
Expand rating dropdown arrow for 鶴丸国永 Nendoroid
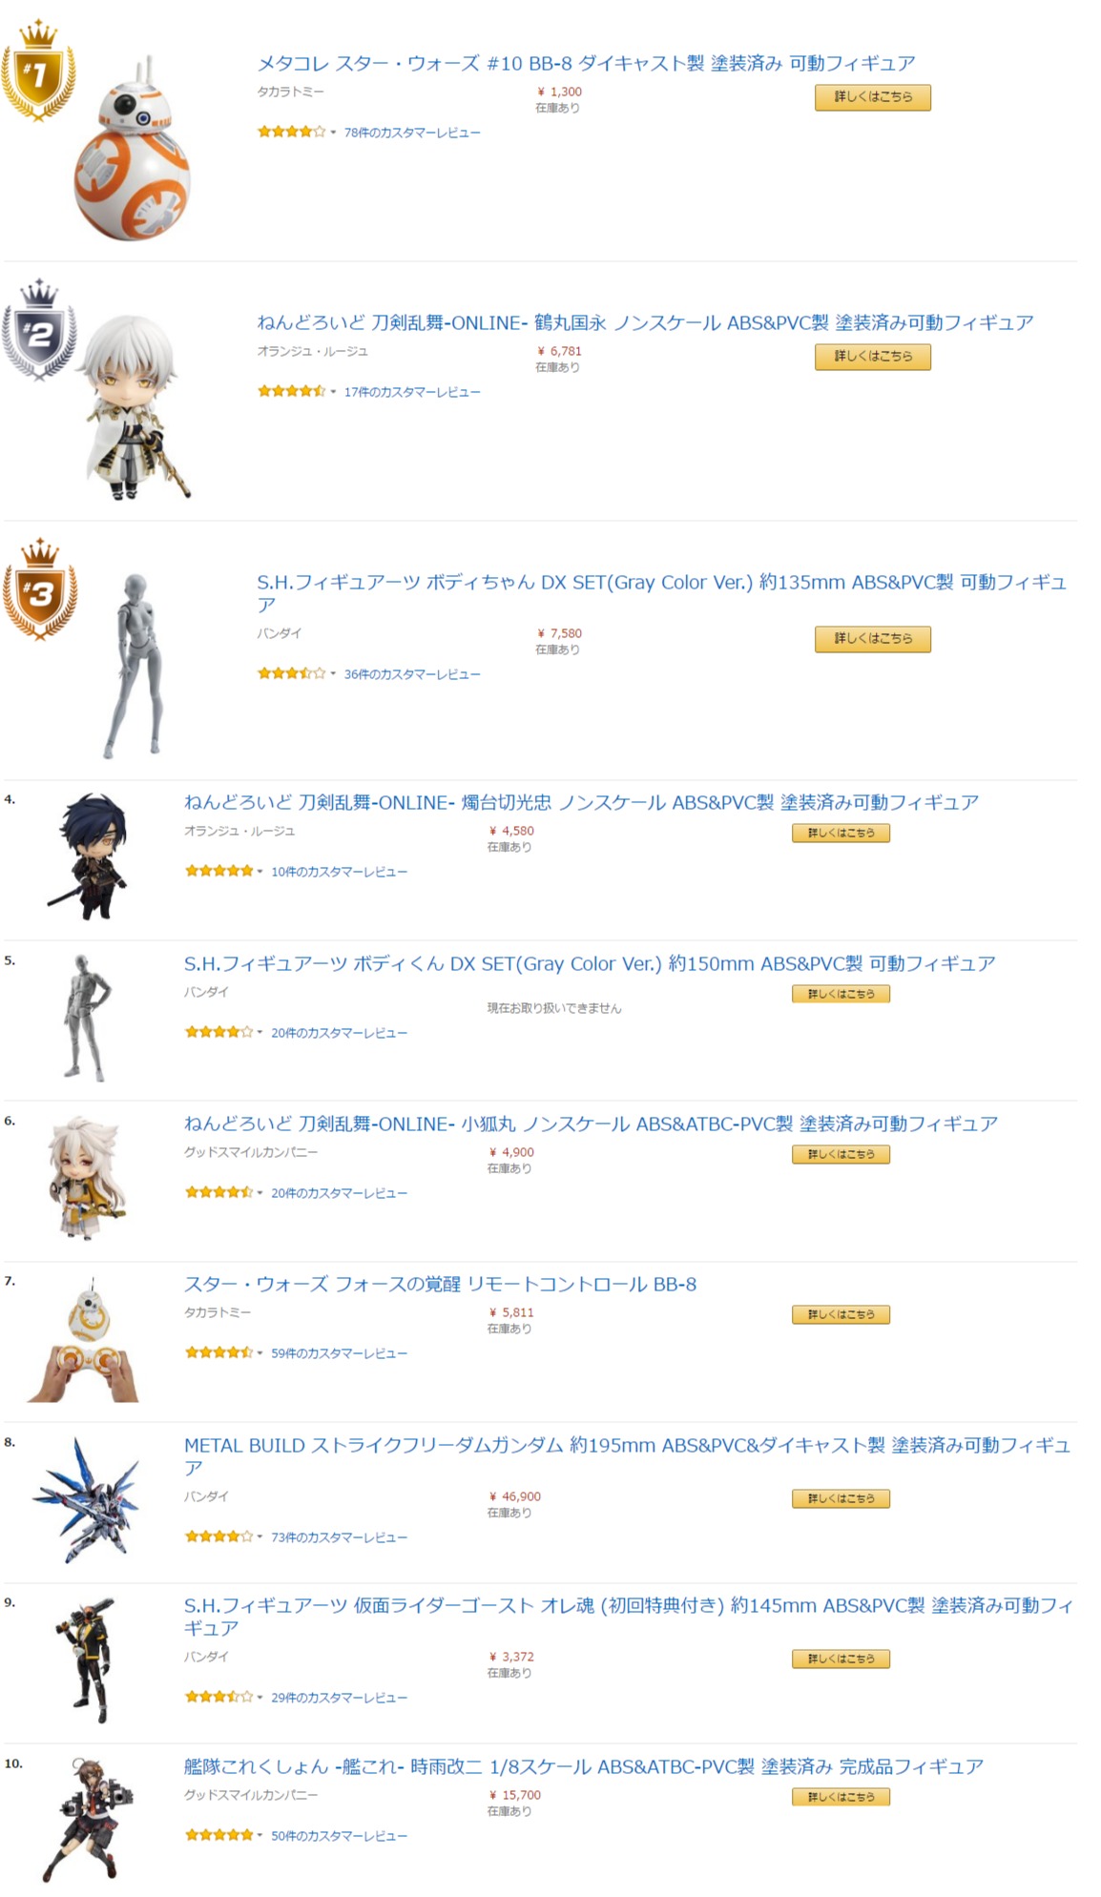[333, 392]
